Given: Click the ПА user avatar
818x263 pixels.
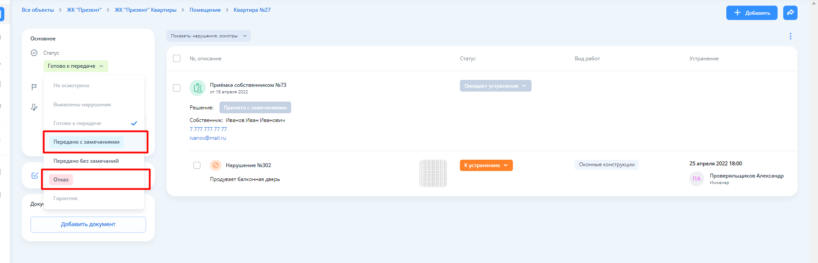Looking at the screenshot, I should (696, 179).
